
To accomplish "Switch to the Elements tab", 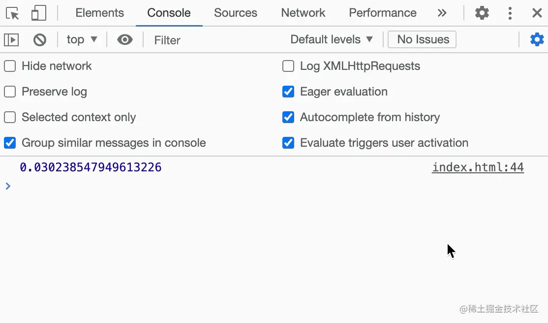I will [x=99, y=13].
